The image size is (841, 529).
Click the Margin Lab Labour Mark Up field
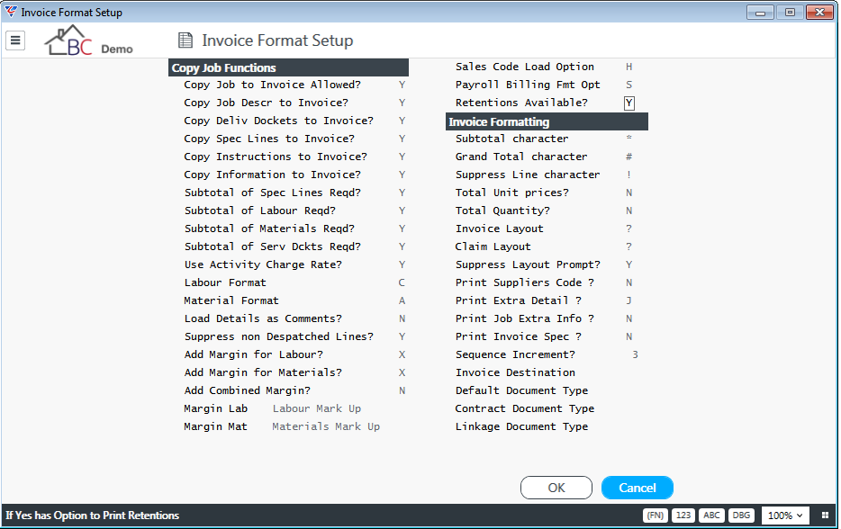click(x=316, y=408)
